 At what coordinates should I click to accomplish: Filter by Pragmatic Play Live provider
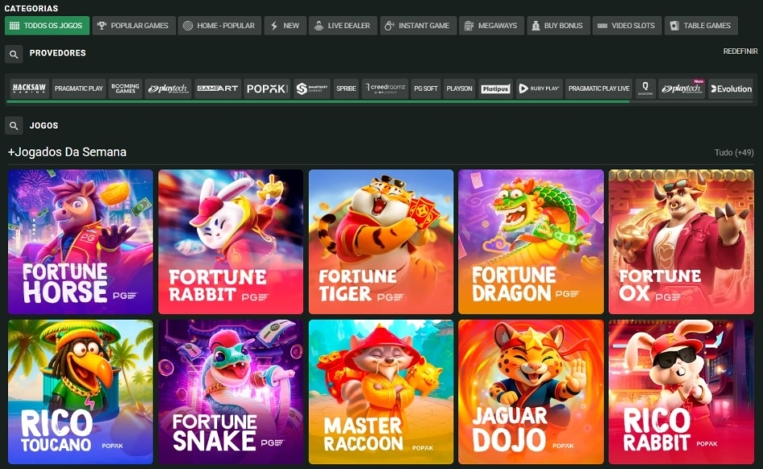(x=598, y=89)
